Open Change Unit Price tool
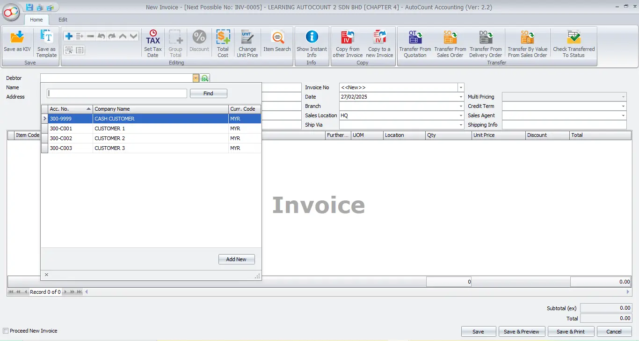This screenshot has width=639, height=341. pyautogui.click(x=247, y=42)
